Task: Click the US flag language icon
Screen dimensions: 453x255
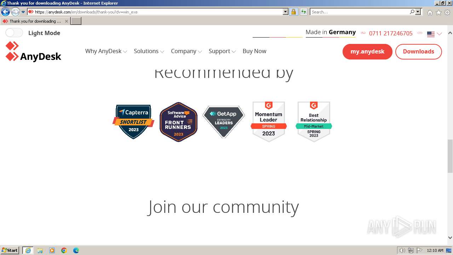Action: coord(431,34)
